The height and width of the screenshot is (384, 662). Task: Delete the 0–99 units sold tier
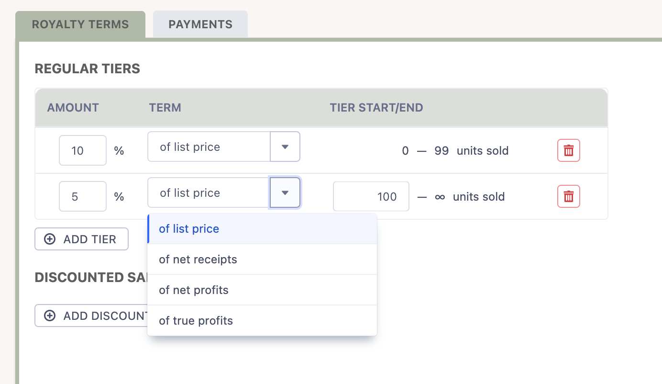[x=568, y=151]
